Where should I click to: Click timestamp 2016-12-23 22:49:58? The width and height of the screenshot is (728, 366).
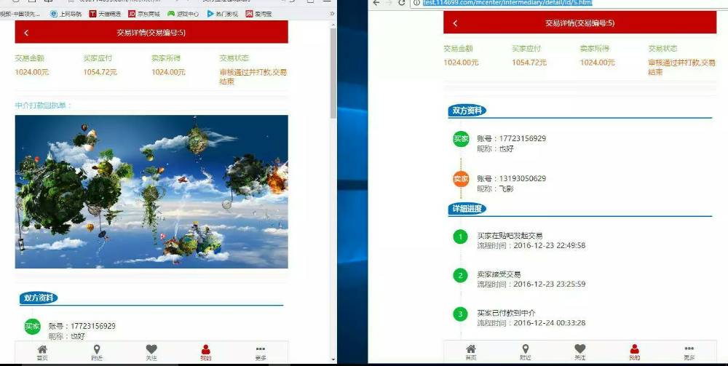point(549,245)
